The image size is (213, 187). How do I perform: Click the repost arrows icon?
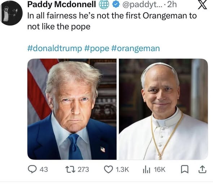click(x=70, y=169)
